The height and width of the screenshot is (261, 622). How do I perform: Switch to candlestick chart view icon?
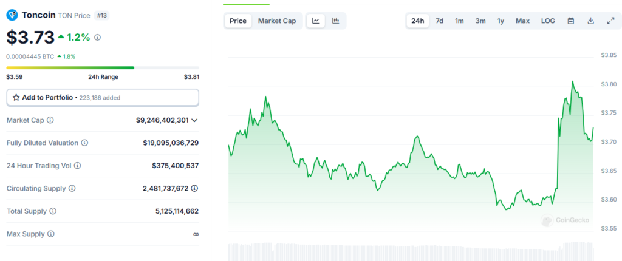tap(335, 21)
